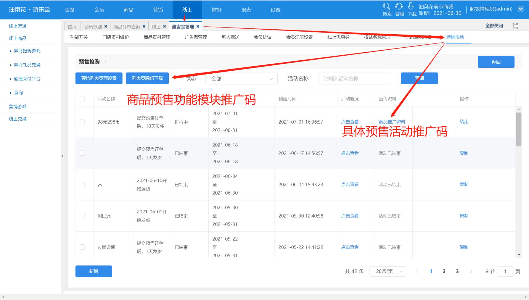Close the 会员级别 tab
This screenshot has width=529, height=300.
click(106, 26)
